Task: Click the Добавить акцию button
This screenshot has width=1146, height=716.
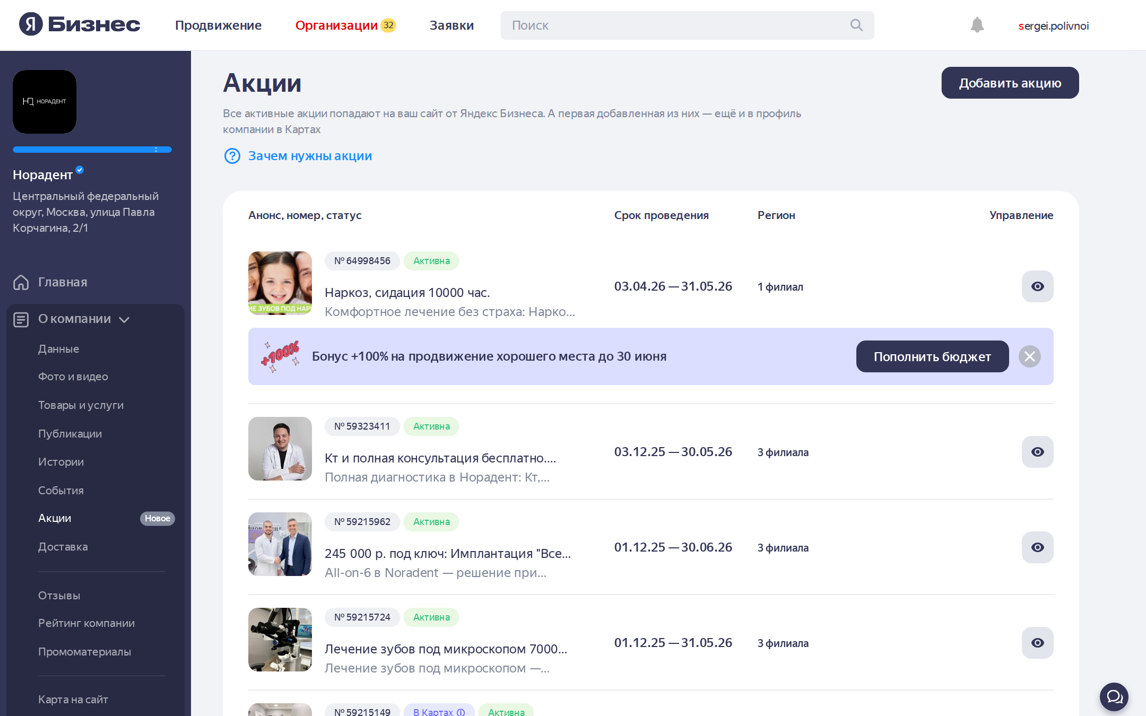Action: [1010, 83]
